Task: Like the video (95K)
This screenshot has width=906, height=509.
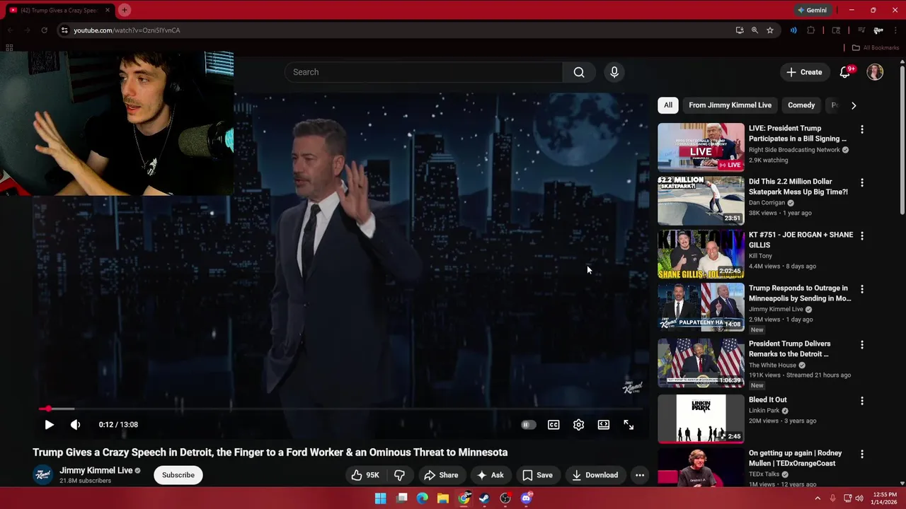Action: 365,475
